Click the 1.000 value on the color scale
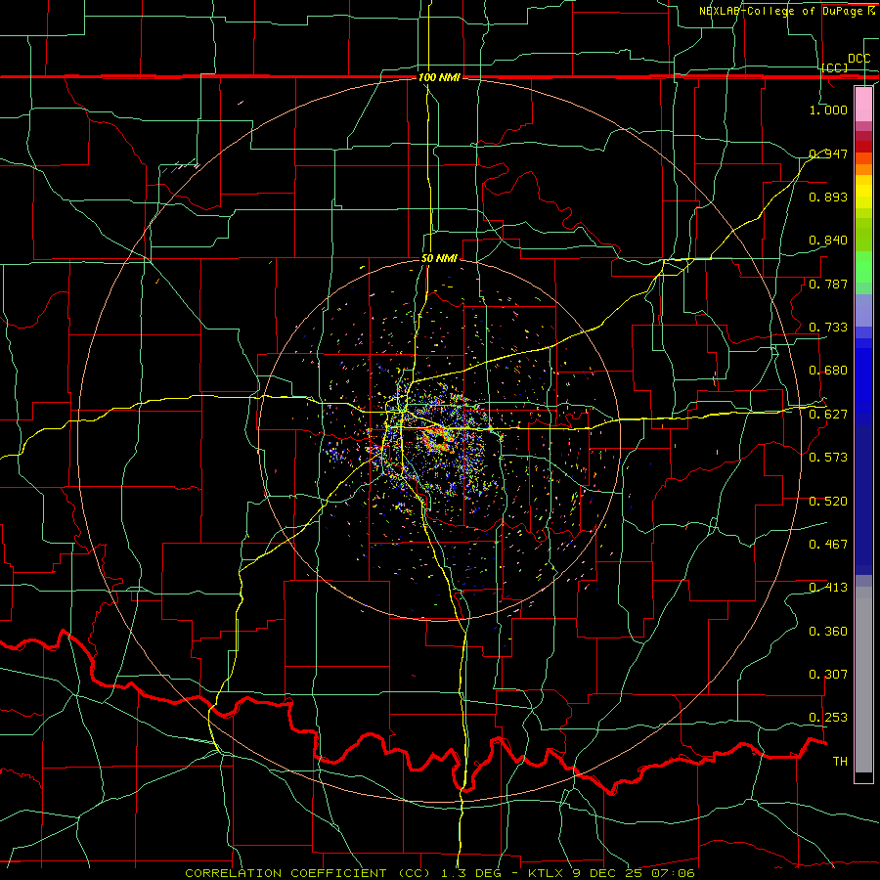The height and width of the screenshot is (880, 880). (x=828, y=110)
